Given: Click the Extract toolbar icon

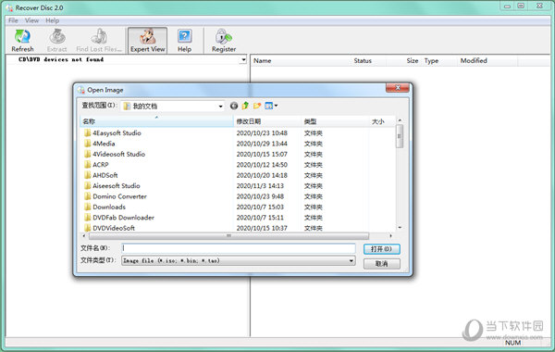Looking at the screenshot, I should 57,36.
